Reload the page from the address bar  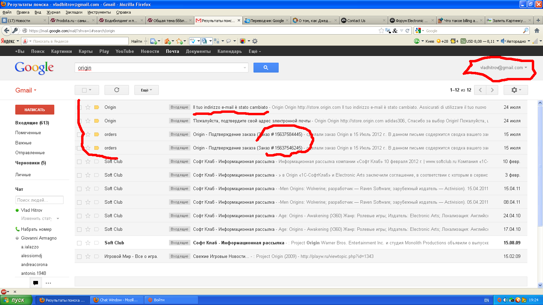point(408,30)
